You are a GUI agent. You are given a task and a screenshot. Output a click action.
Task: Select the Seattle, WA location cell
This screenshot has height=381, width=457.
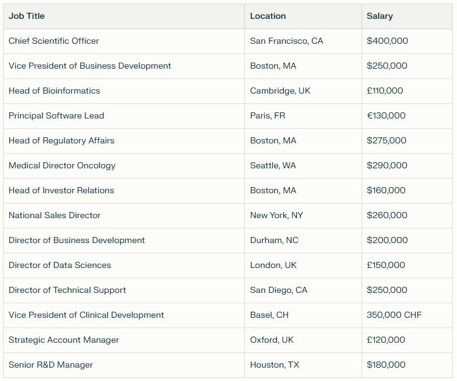tap(274, 165)
